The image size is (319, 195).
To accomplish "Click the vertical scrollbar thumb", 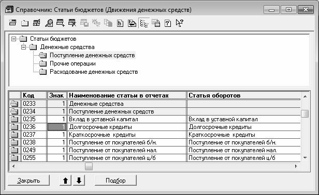I will click(304, 113).
